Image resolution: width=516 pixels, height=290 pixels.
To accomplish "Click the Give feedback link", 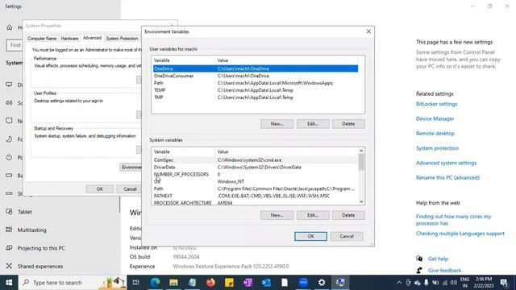I will tap(444, 271).
